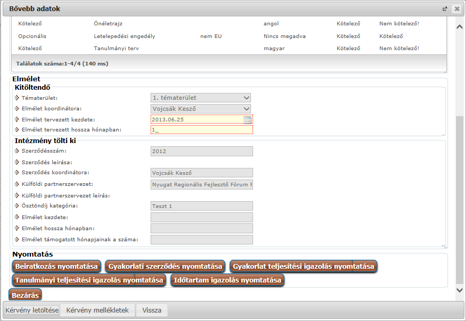Viewport: 466px width, 321px height.
Task: Click Kérvény letöltése button
Action: click(32, 310)
